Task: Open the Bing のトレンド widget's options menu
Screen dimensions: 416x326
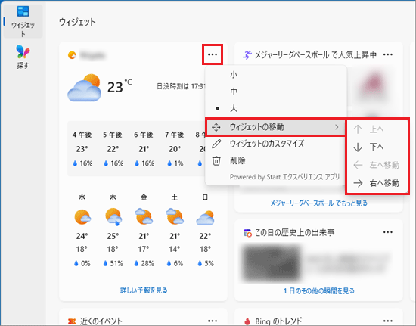Action: (387, 321)
